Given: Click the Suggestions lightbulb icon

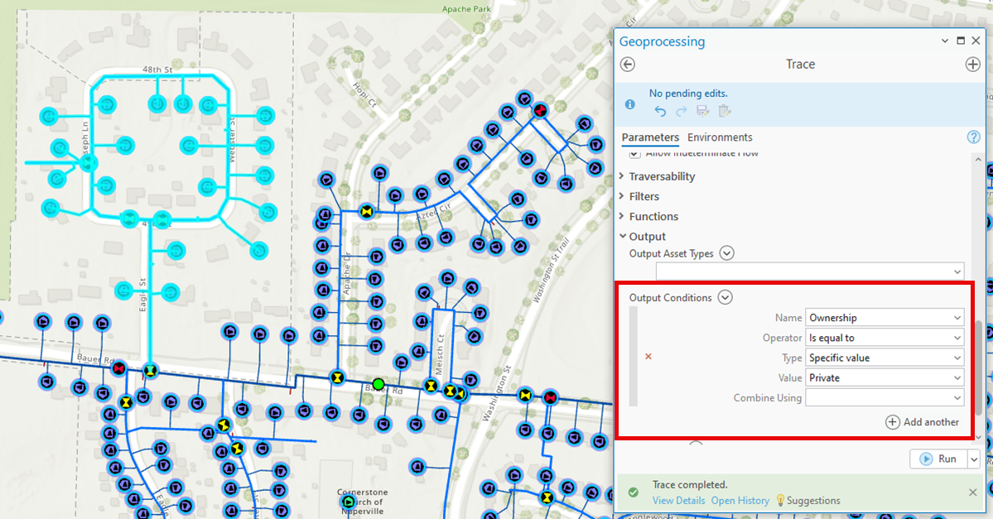Looking at the screenshot, I should click(x=780, y=500).
